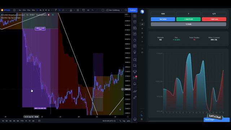Select the 5m timeframe
231x130 pixels.
click(20, 10)
